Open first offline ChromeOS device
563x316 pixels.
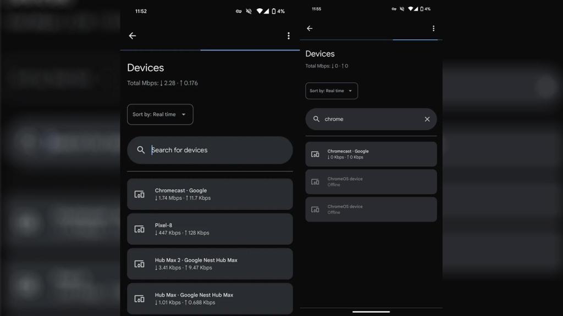pyautogui.click(x=371, y=182)
